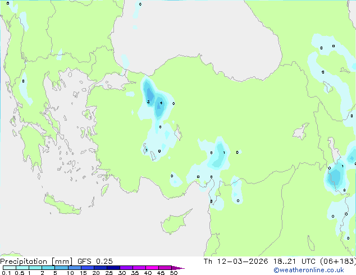The image size is (356, 275).
Task: Click the above-50 mm legend arrow tip
Action: pos(178,268)
